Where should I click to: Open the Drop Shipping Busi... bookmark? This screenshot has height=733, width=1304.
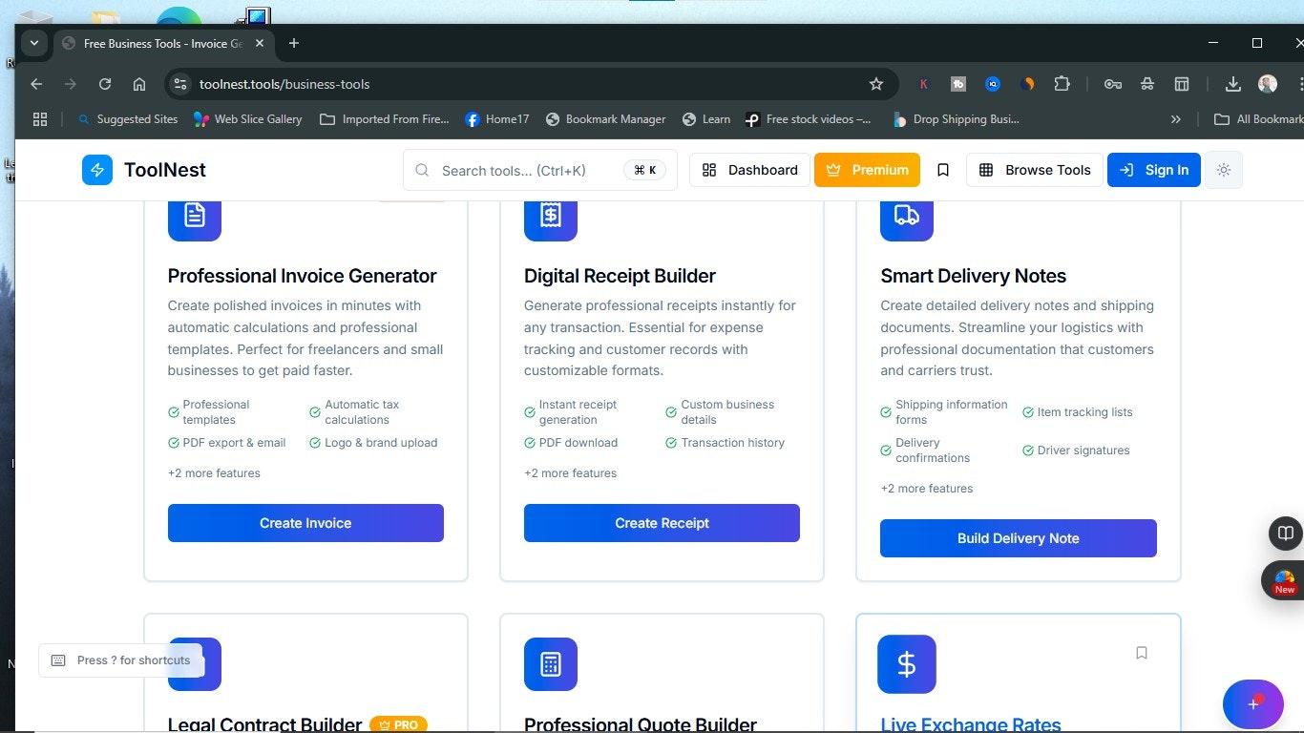(x=957, y=119)
